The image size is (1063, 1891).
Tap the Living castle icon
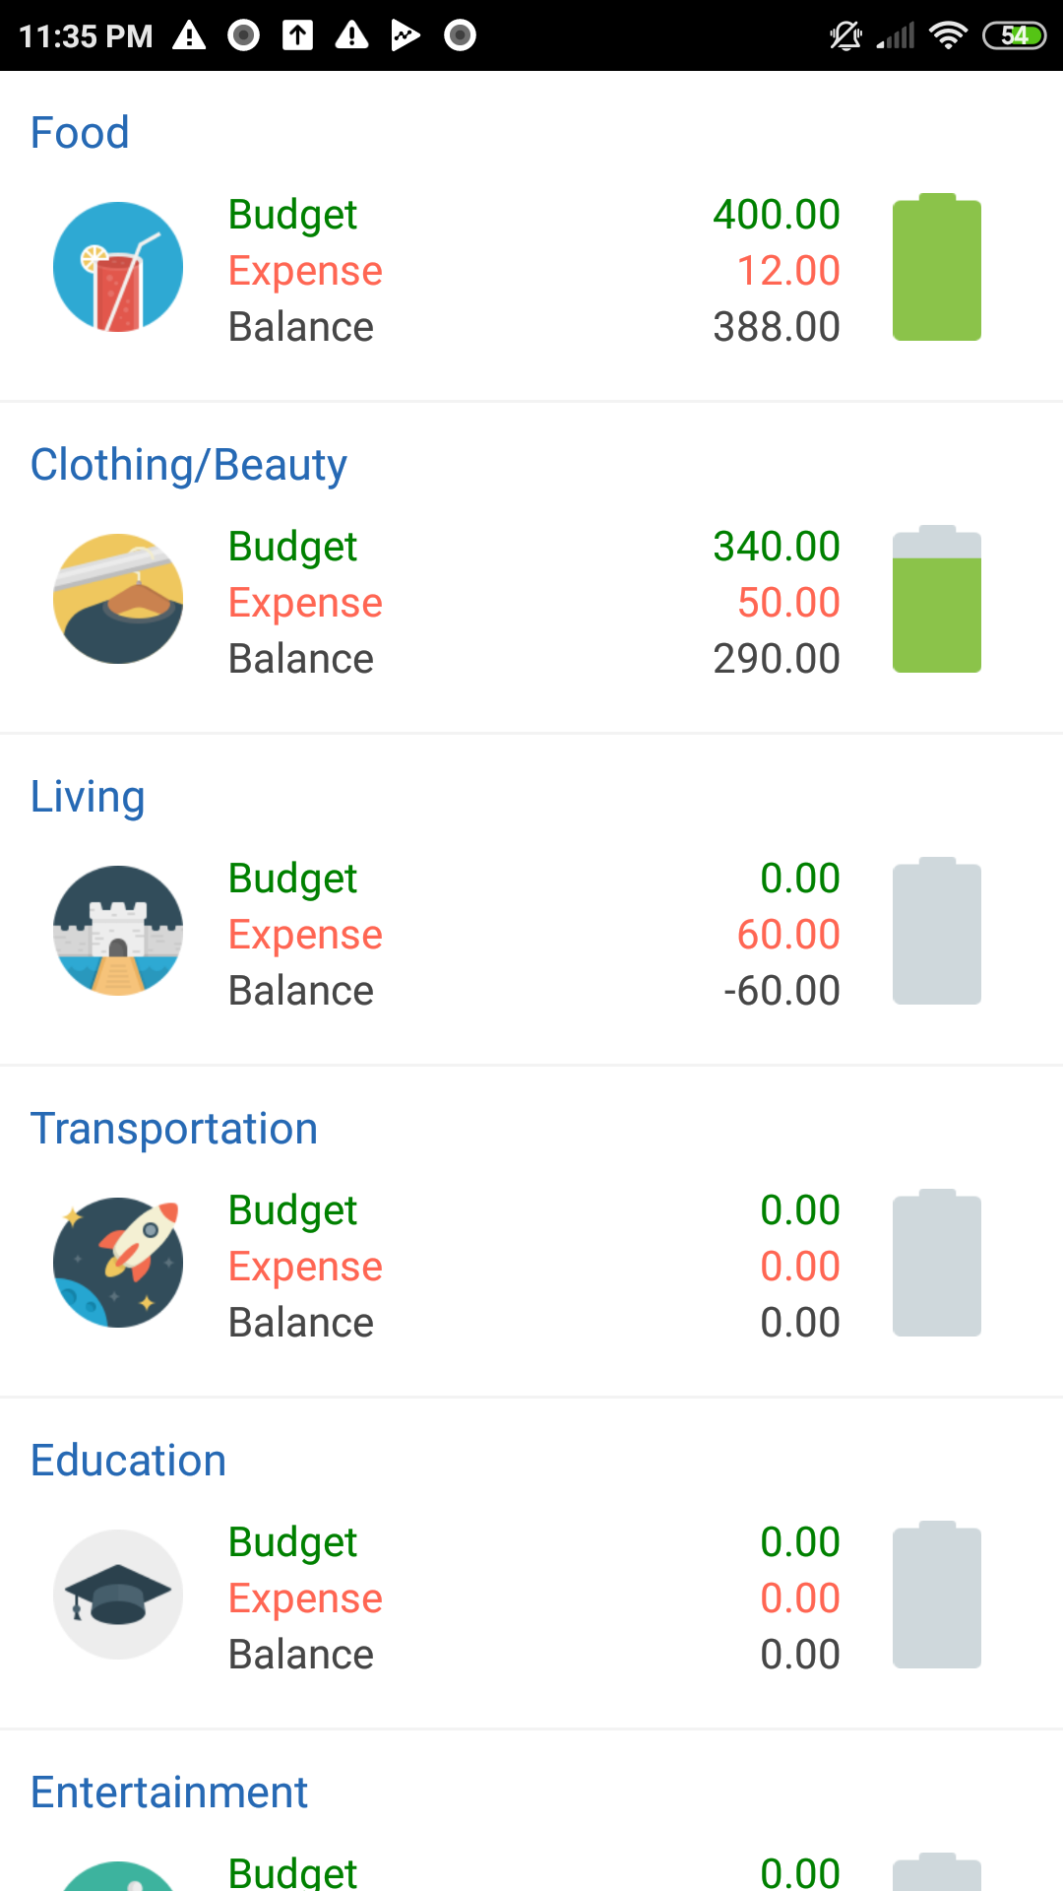coord(118,931)
